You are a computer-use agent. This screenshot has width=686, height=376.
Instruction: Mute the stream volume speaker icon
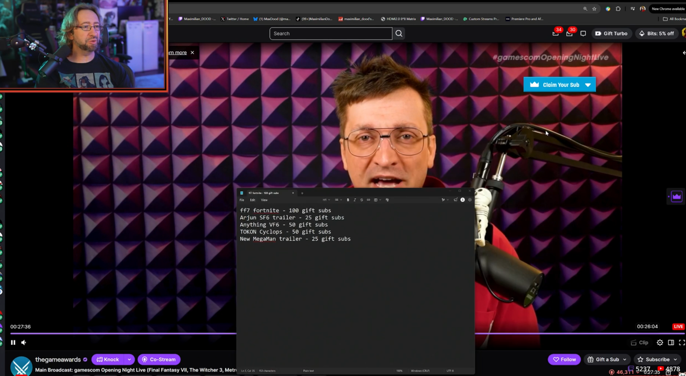point(24,343)
